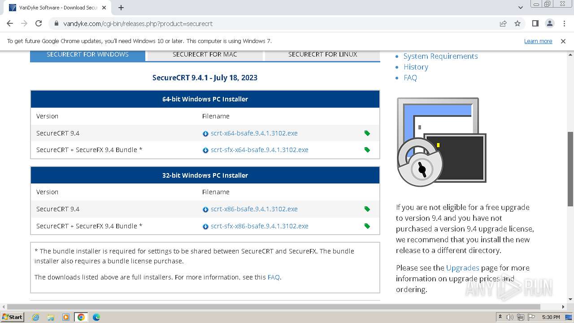The width and height of the screenshot is (574, 323).
Task: Open file explorer from taskbar
Action: pos(51,317)
